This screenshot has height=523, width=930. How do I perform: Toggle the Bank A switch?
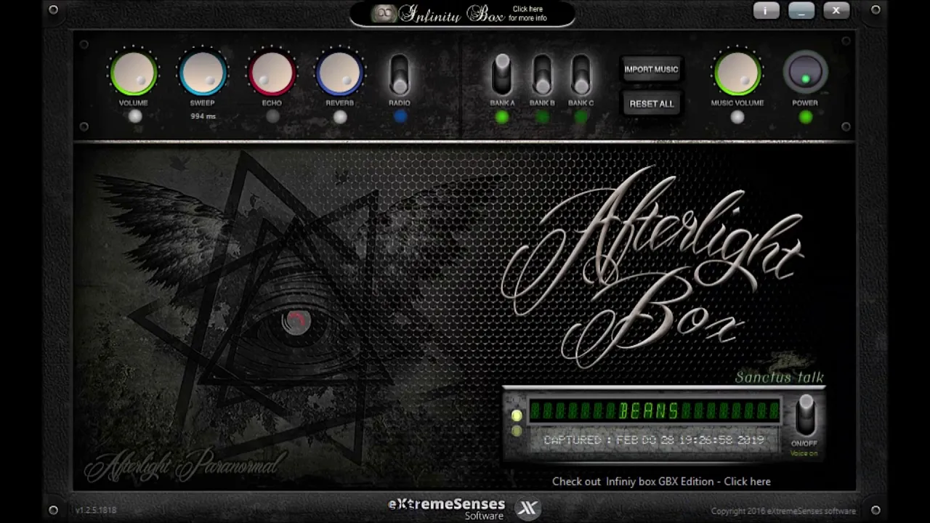[502, 74]
